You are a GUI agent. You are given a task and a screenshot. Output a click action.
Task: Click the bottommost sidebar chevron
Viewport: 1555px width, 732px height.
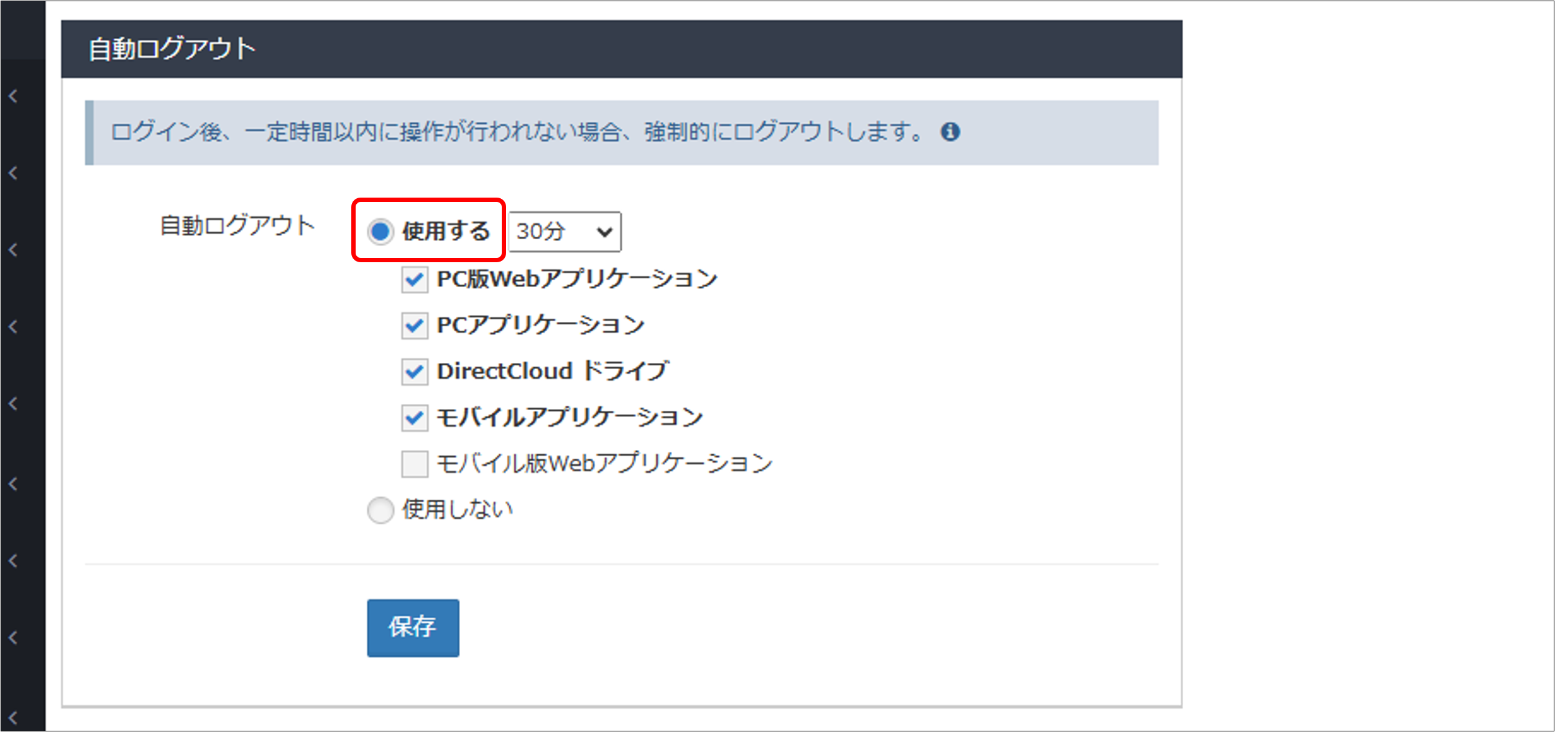(x=13, y=718)
